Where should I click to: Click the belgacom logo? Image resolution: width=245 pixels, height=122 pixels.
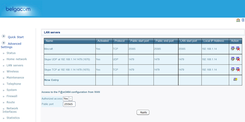[18, 9]
